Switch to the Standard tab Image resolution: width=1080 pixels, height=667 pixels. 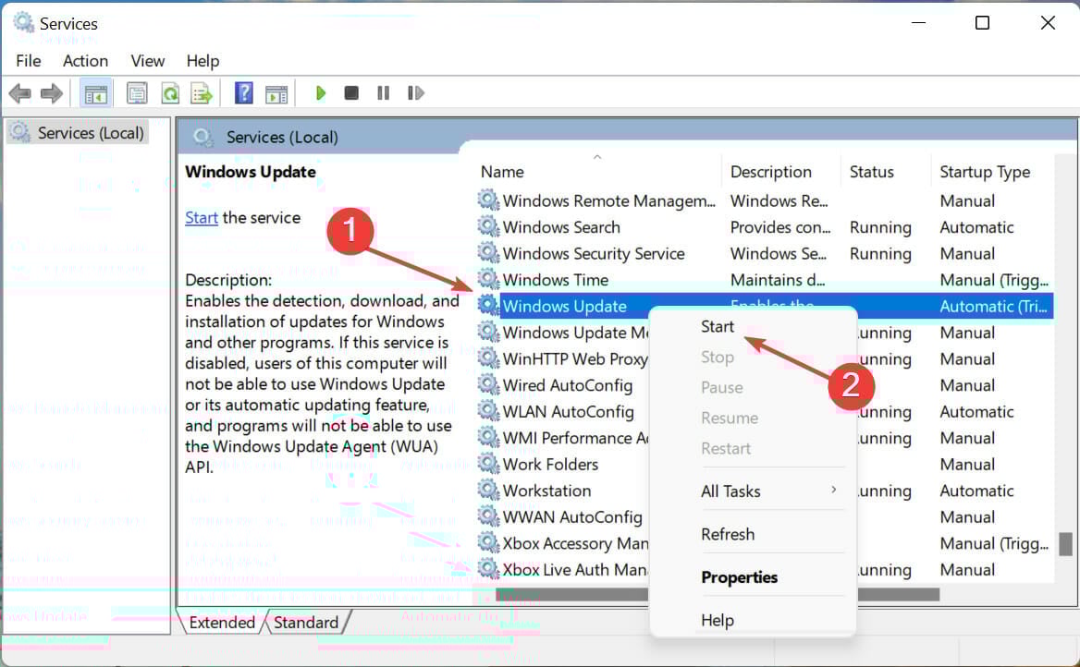click(x=306, y=623)
